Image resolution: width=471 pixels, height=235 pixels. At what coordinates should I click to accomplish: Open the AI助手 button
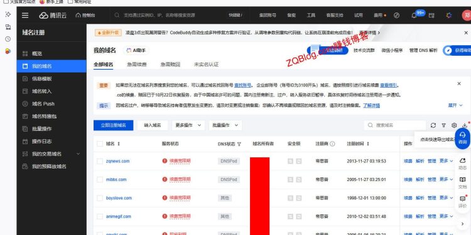click(x=136, y=50)
